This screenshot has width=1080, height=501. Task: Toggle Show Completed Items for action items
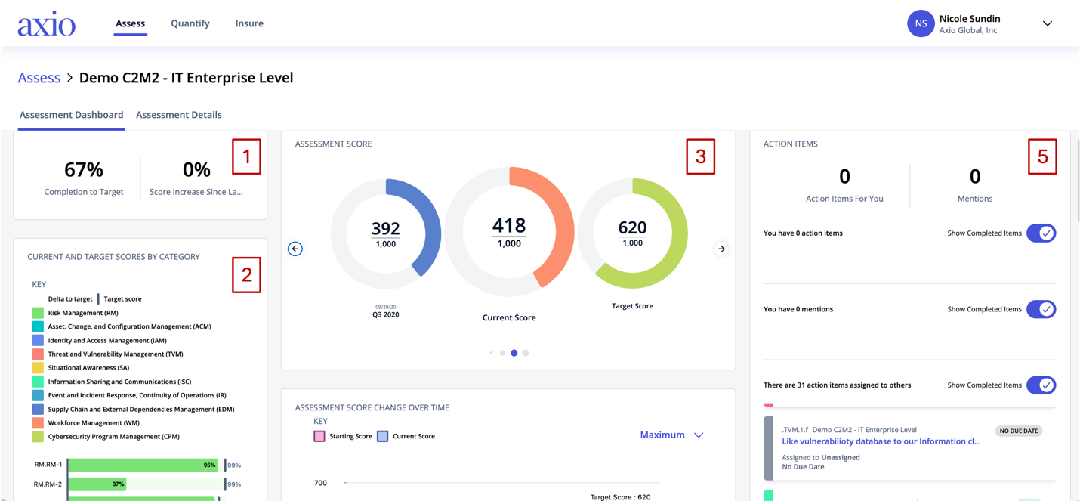point(1041,233)
